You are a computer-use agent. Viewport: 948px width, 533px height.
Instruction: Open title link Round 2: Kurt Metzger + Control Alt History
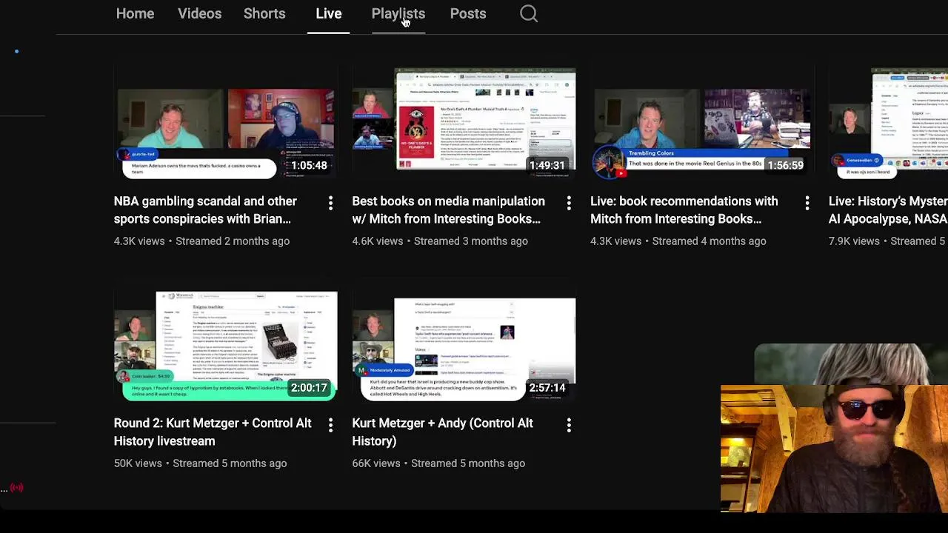click(x=213, y=432)
